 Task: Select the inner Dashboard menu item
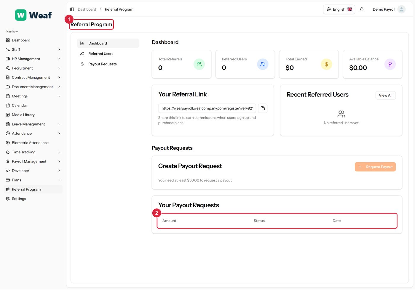pyautogui.click(x=108, y=43)
